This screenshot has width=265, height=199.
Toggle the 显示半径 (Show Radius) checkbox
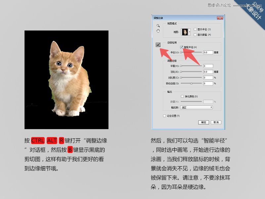pos(195,29)
